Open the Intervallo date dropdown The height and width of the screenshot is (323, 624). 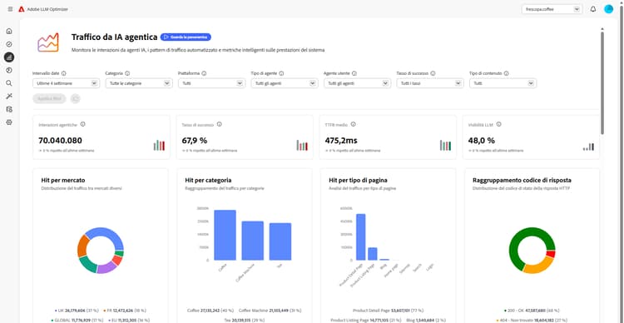[x=66, y=83]
